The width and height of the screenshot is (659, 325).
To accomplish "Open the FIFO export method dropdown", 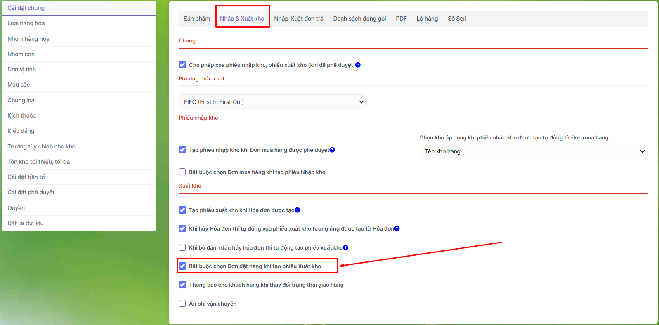I will [272, 102].
